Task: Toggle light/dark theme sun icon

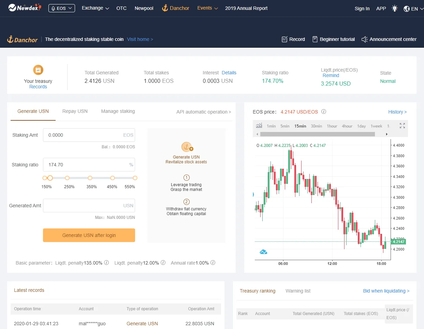Action: [395, 9]
